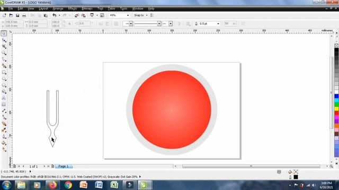The width and height of the screenshot is (339, 190).
Task: Select the red gradient circle
Action: 172,110
